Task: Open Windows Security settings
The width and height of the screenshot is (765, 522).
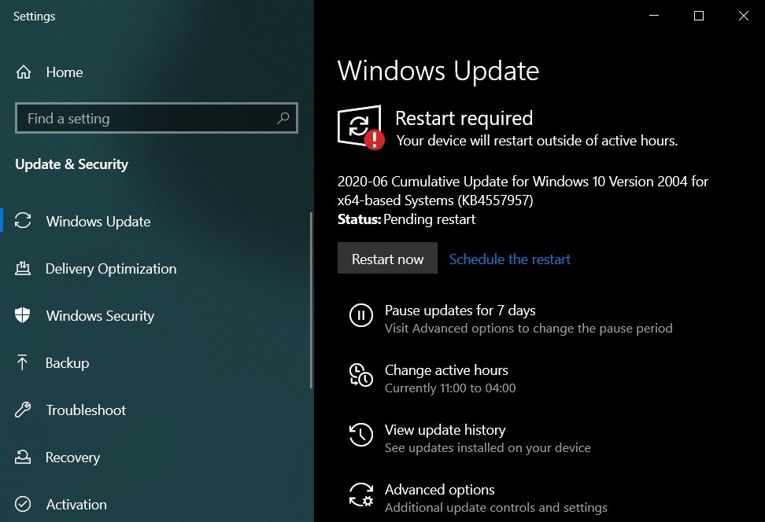Action: [x=100, y=315]
